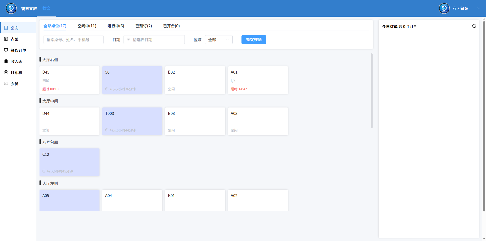This screenshot has width=486, height=241.
Task: Click the 打印机 printer icon
Action: click(x=6, y=72)
